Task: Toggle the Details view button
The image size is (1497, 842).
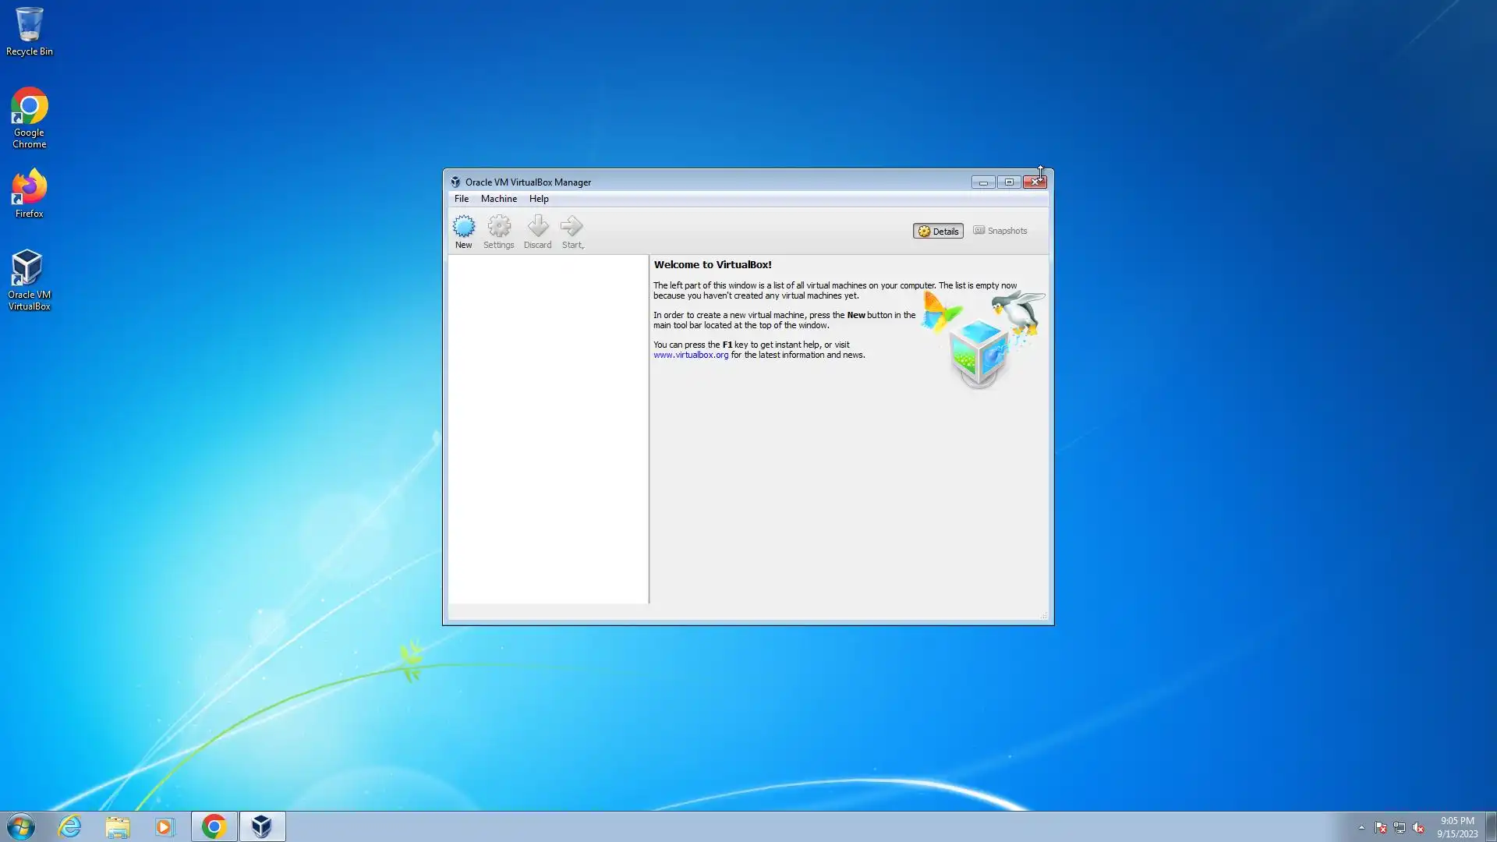Action: (938, 231)
